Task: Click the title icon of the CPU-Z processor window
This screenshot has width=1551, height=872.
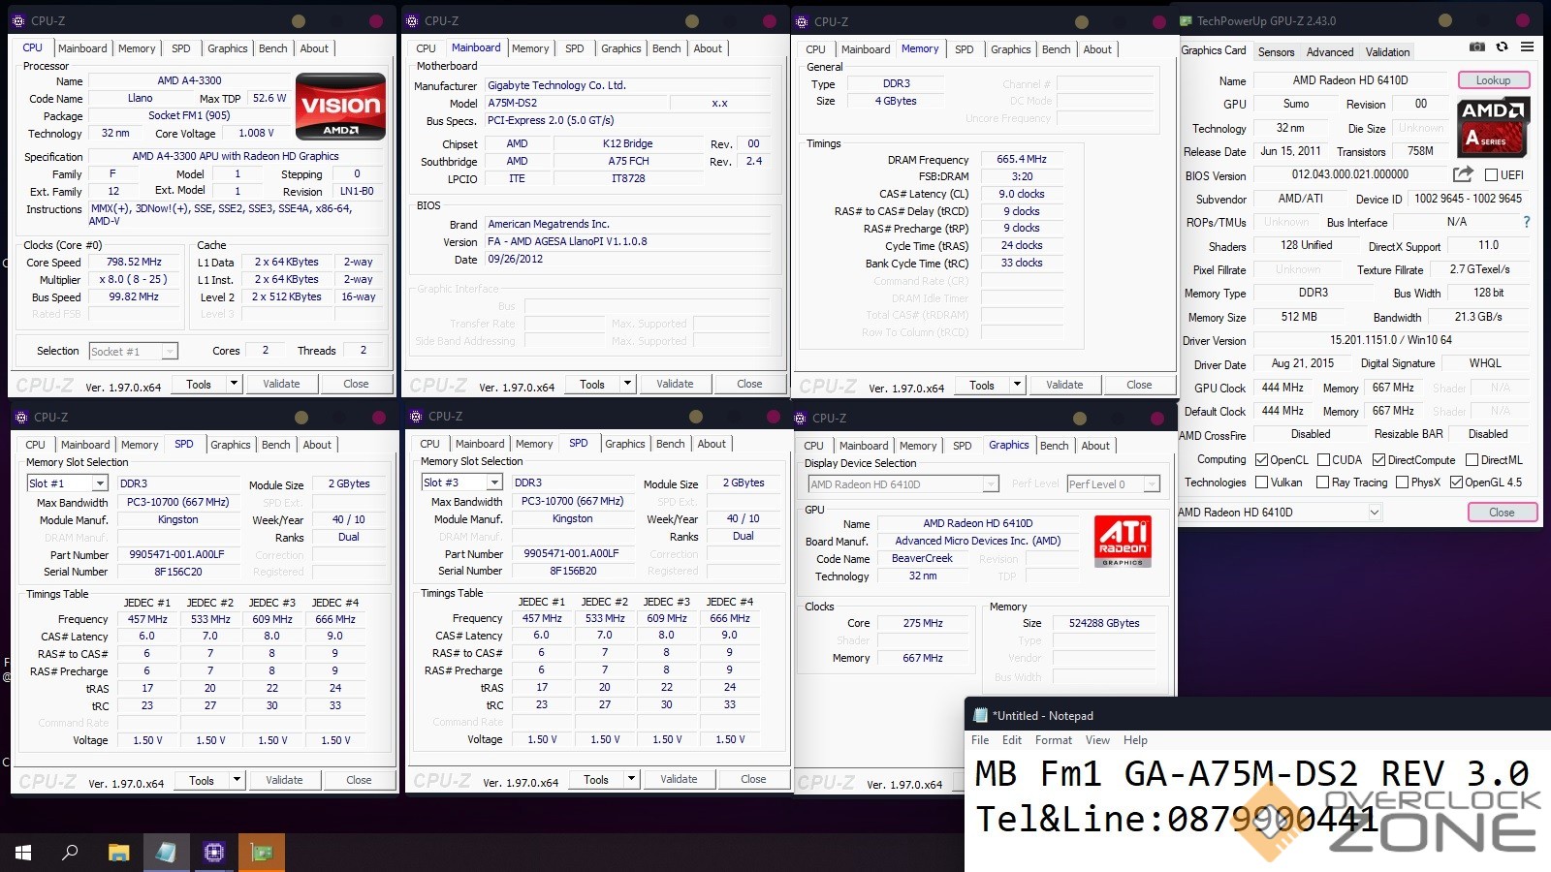Action: pos(18,20)
